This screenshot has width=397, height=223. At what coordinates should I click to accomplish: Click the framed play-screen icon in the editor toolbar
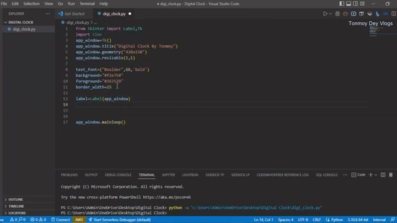pos(354,14)
